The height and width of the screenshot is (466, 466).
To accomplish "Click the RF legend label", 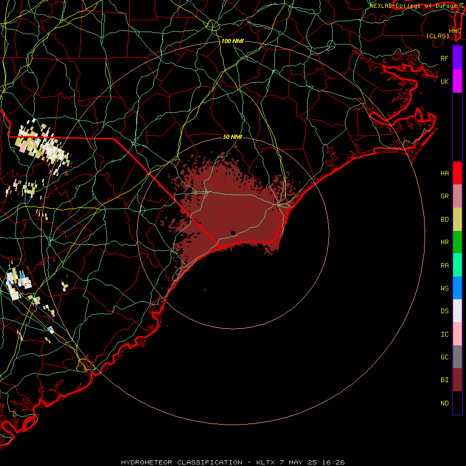I will coord(444,58).
